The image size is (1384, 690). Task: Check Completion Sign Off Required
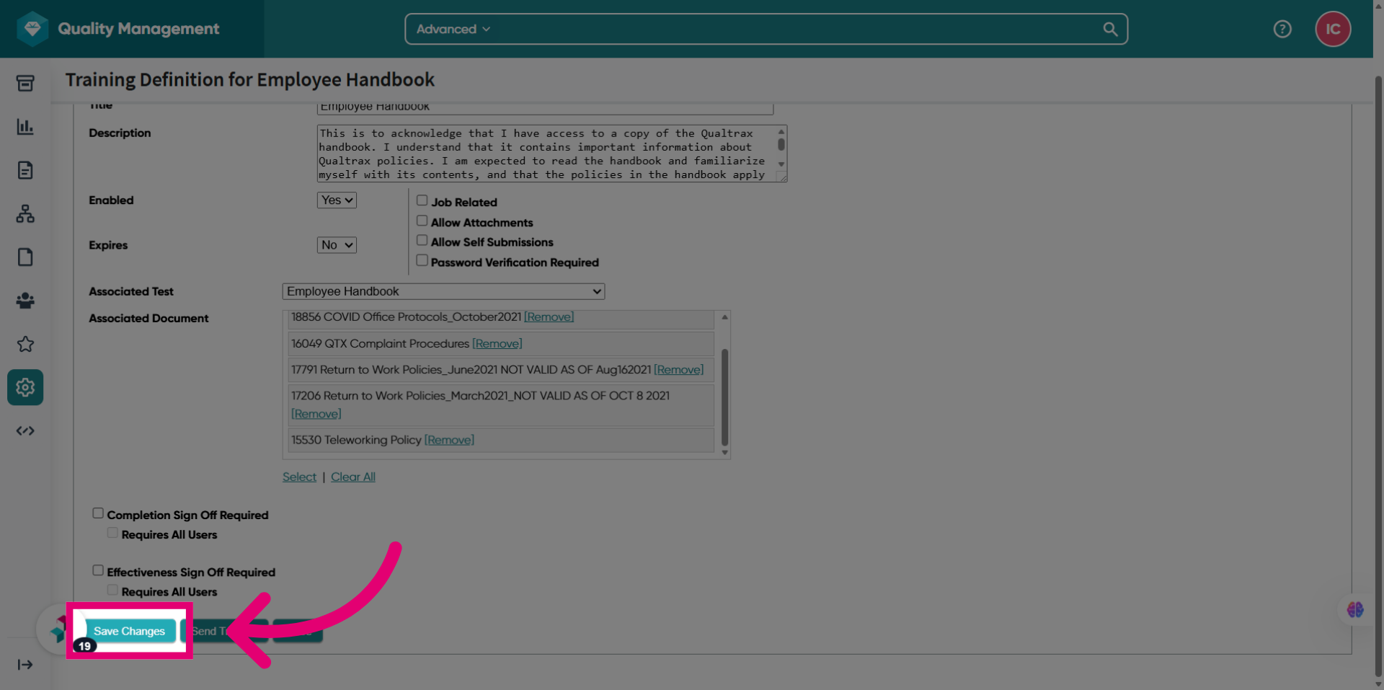point(98,513)
